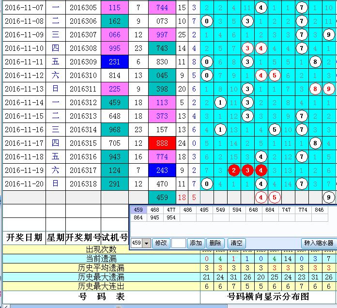This screenshot has width=337, height=308.
Task: Focus the empty input box beside 修改
Action: 178,243
